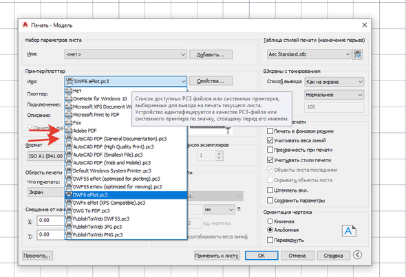Open Способ вывода Как на экране dropdown

(x=334, y=82)
